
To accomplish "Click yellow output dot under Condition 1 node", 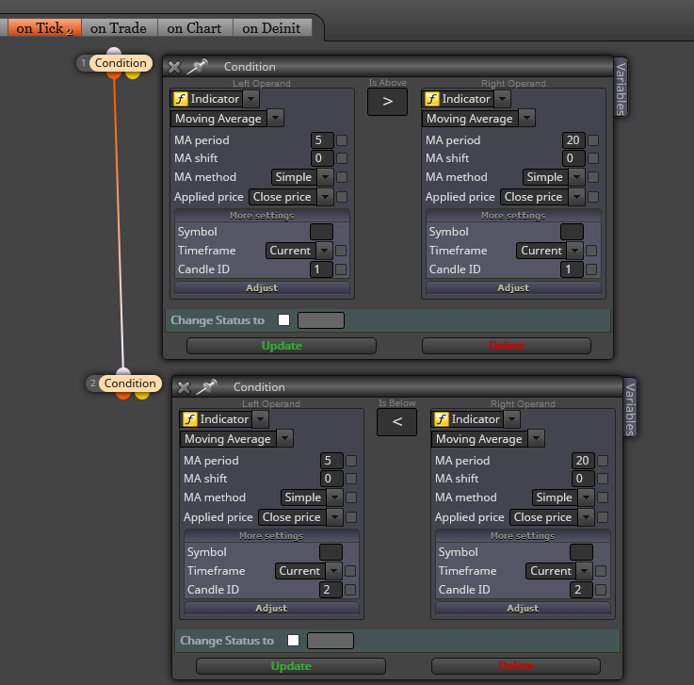I will [x=133, y=74].
